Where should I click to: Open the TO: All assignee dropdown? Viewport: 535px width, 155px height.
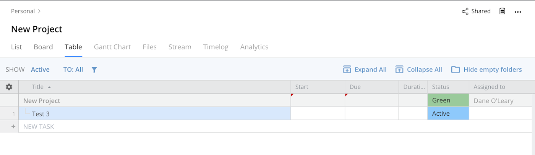pos(73,69)
